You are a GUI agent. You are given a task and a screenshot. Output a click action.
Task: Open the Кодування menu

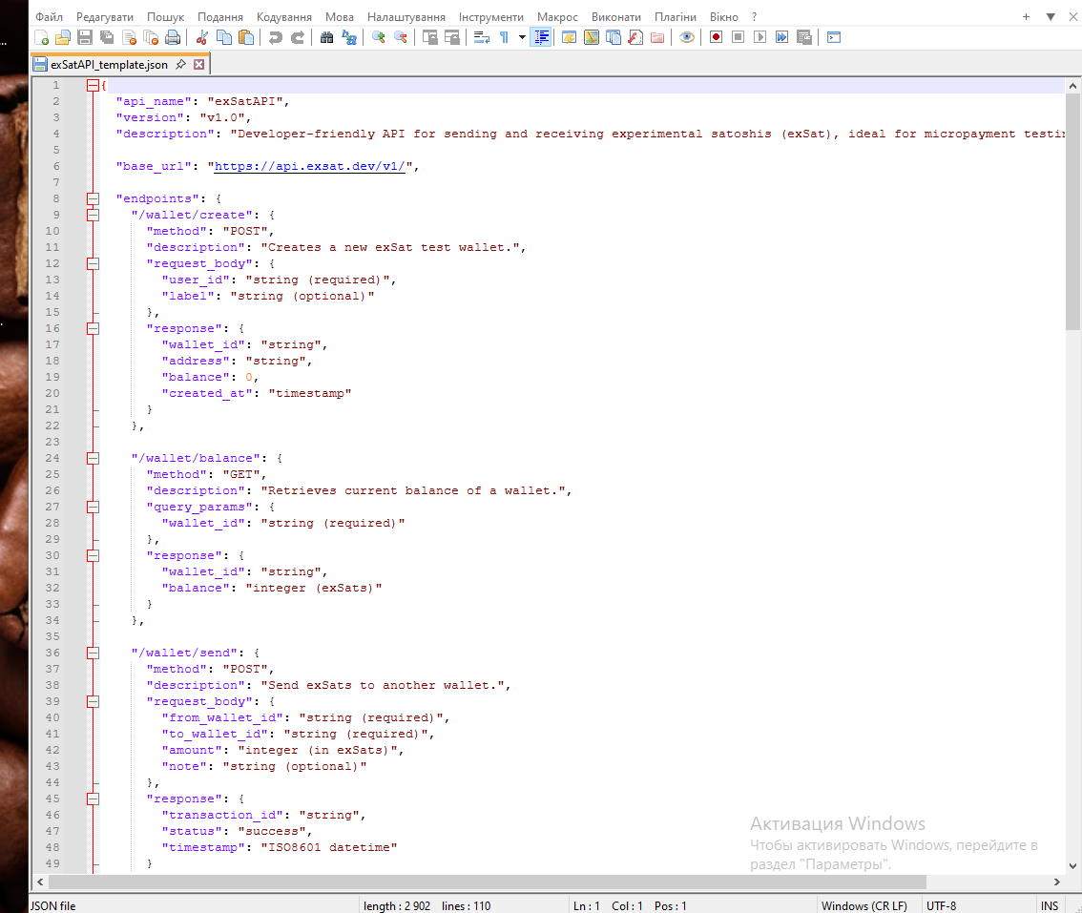click(284, 16)
